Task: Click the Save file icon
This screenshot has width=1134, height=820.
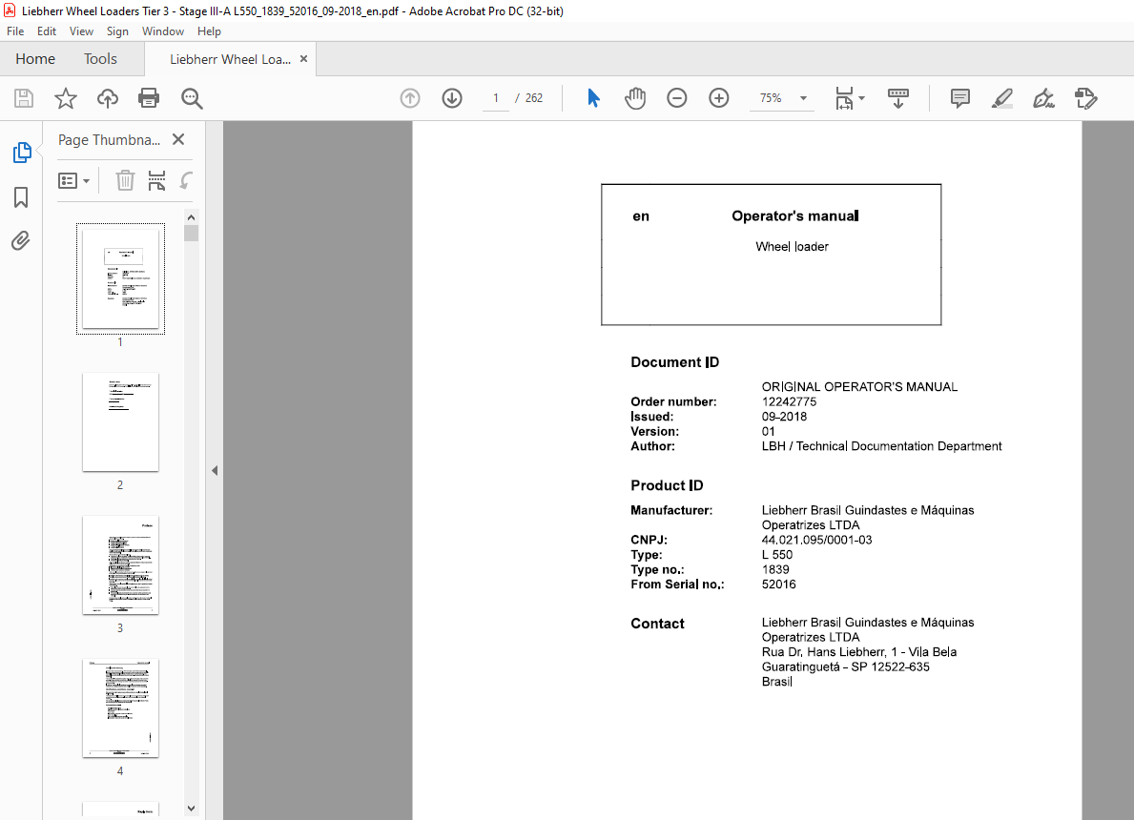Action: (24, 98)
